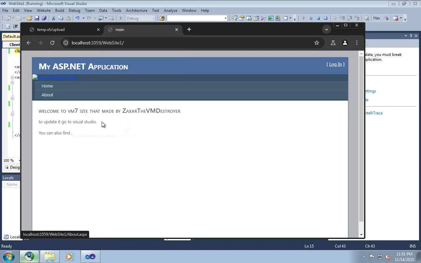
Task: Click the Cut scissors icon in Visual Studio toolbar
Action: (x=53, y=18)
